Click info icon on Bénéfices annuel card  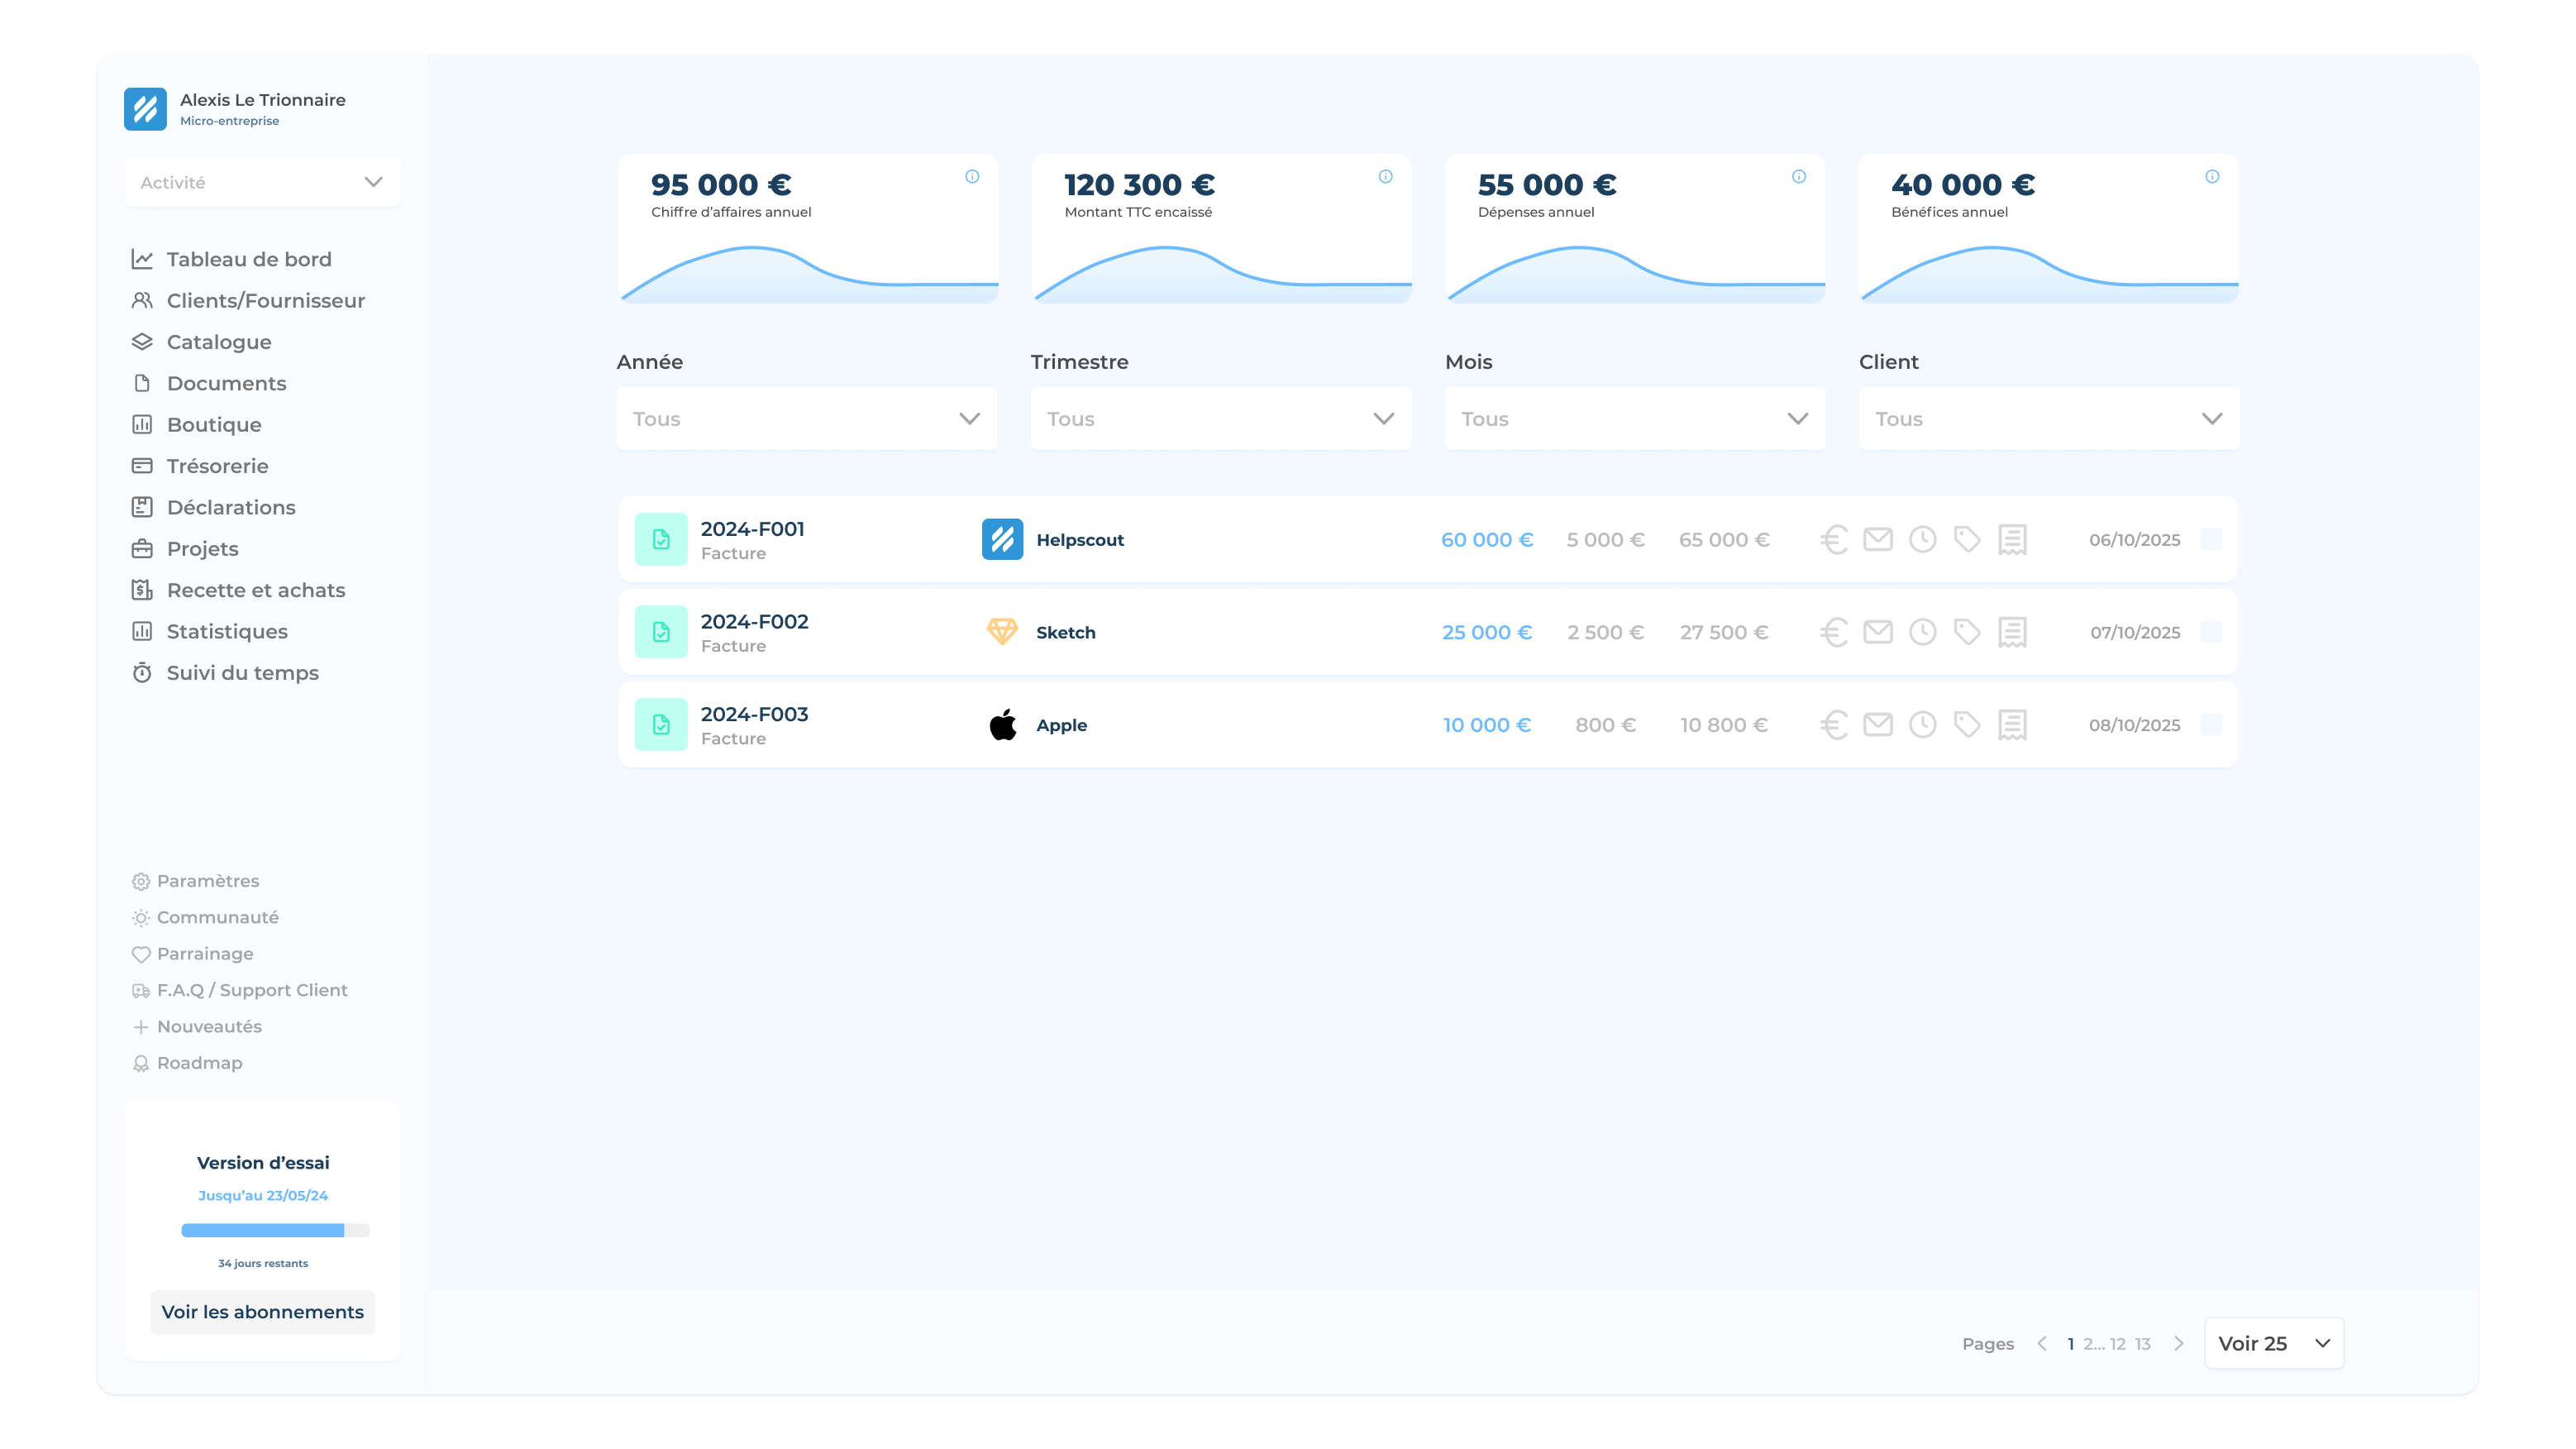click(x=2212, y=177)
